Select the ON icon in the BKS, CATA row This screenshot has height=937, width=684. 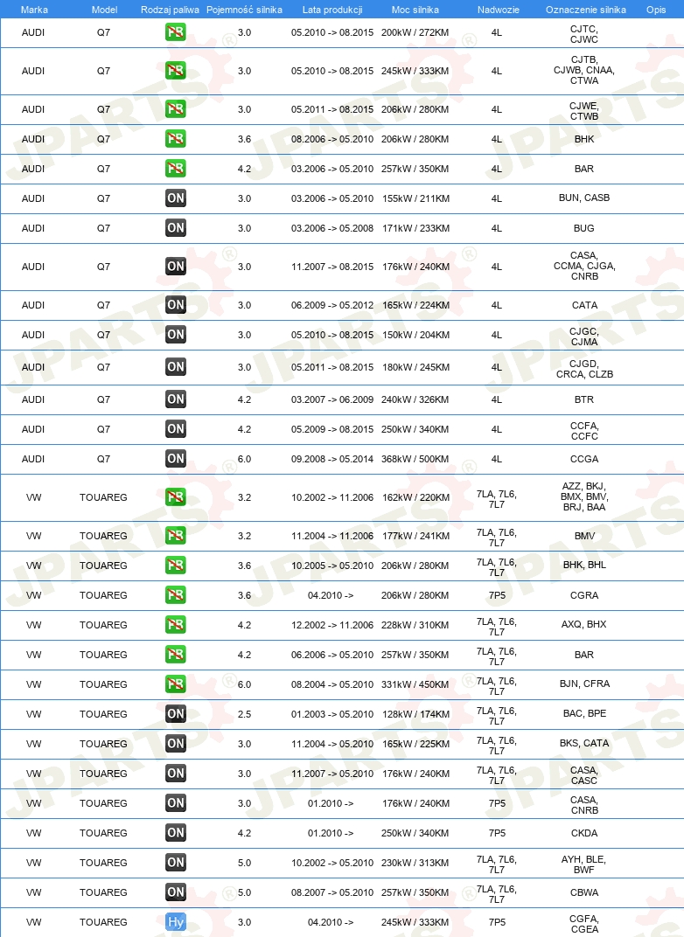pyautogui.click(x=175, y=744)
